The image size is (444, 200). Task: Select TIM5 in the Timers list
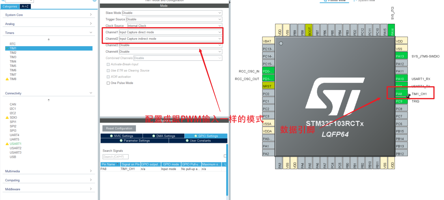coord(13,66)
